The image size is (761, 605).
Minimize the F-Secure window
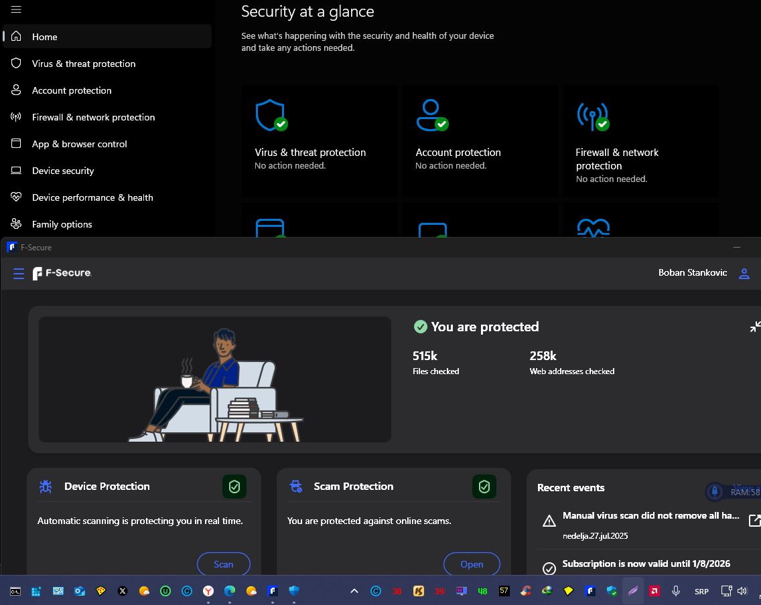(x=737, y=247)
